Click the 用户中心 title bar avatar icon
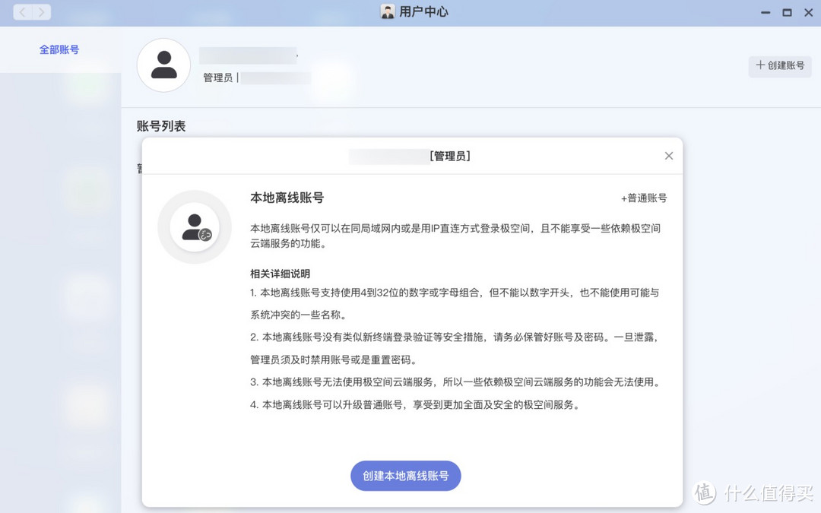Screen dimensions: 821x513 pyautogui.click(x=388, y=12)
